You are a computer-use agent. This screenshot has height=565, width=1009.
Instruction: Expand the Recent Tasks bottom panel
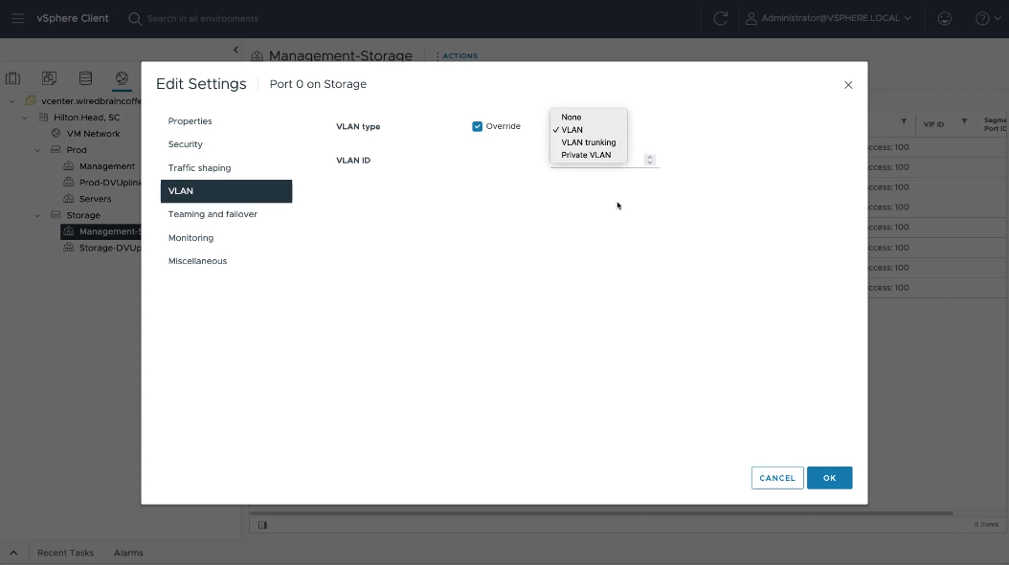(x=13, y=553)
